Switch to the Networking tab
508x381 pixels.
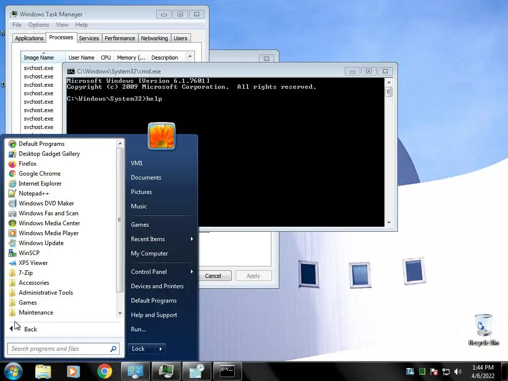point(154,38)
